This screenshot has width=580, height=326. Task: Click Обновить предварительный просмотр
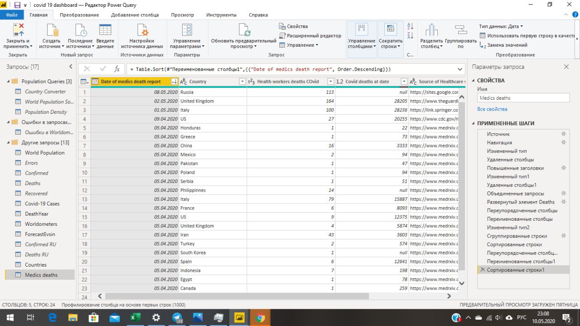(x=244, y=36)
